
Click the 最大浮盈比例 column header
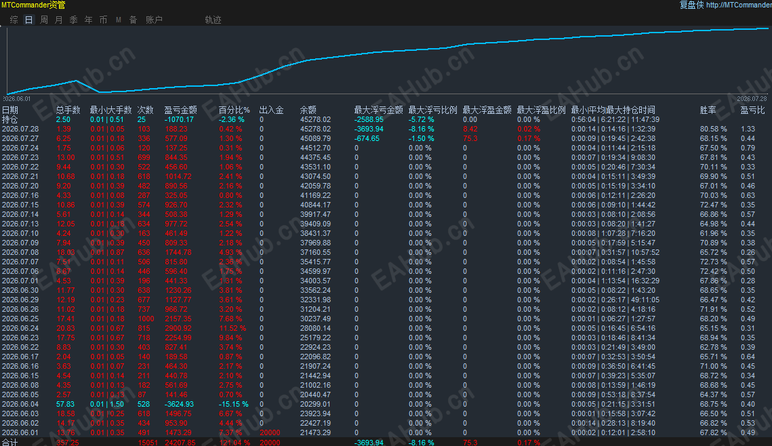[541, 110]
